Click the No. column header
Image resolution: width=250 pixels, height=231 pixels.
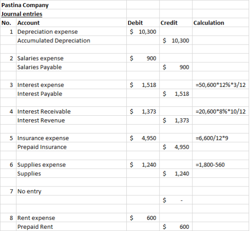tap(8, 23)
